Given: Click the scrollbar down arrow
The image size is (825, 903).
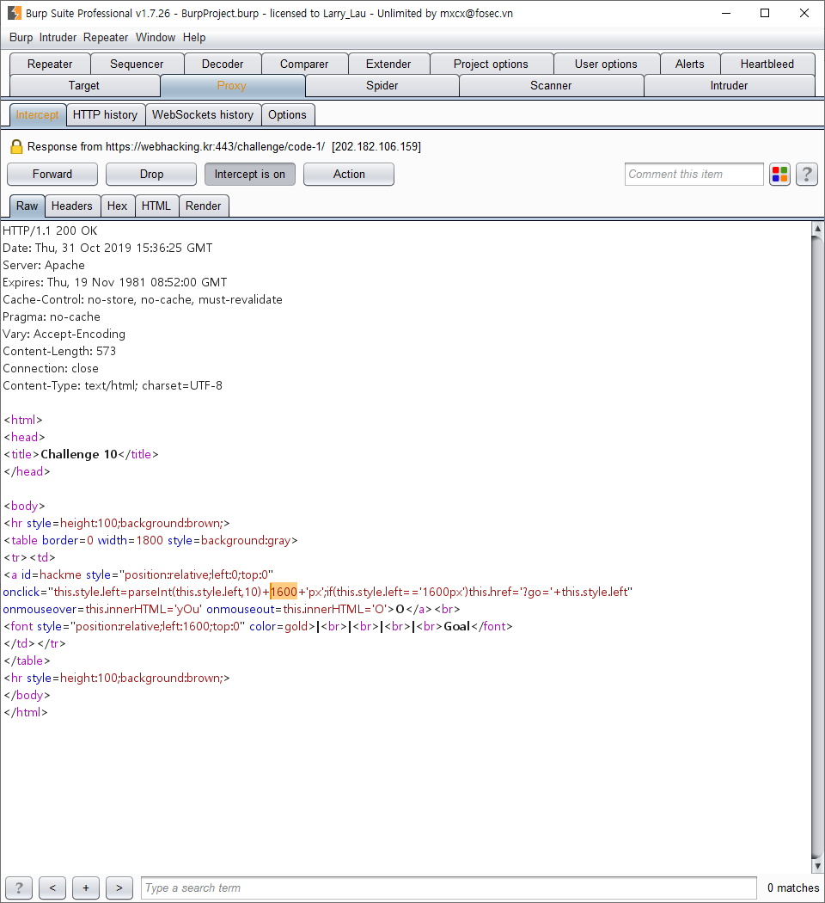Looking at the screenshot, I should click(x=817, y=865).
